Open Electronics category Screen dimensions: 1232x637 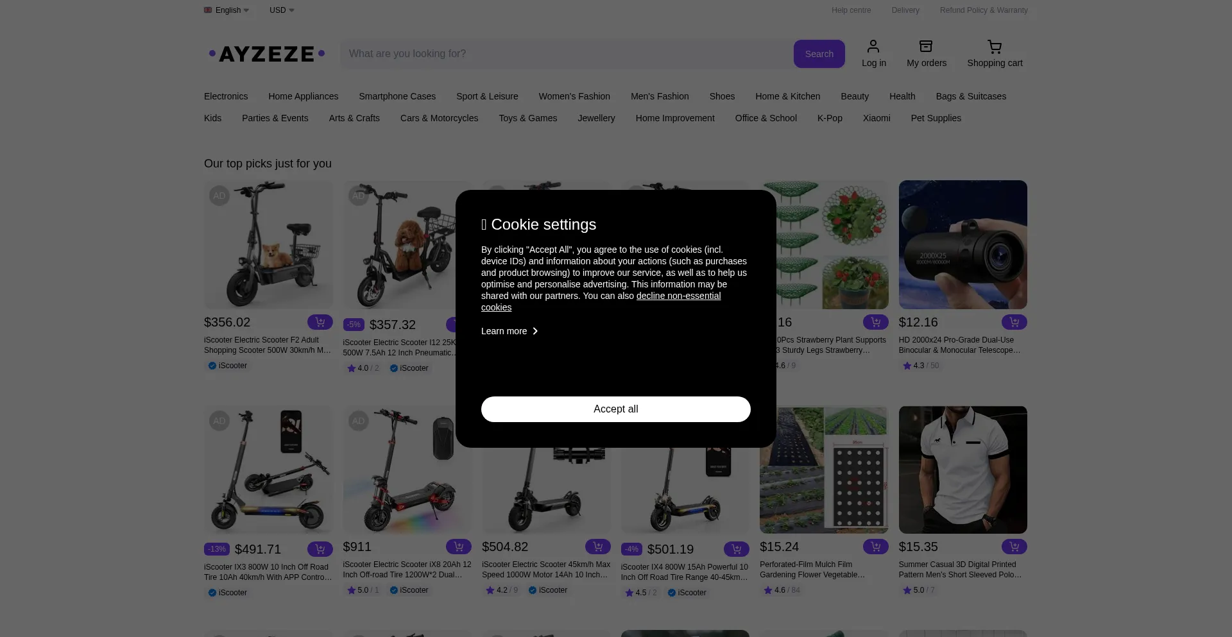coord(226,96)
